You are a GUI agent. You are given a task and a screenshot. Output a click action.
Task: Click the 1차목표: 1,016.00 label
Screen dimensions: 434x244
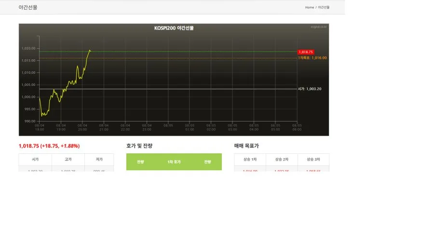312,58
